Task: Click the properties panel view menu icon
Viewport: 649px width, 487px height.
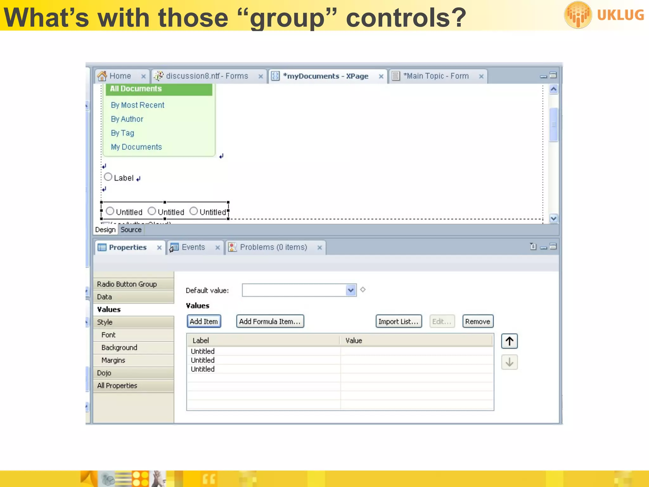Action: coord(533,246)
